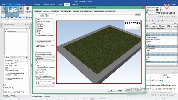Confirm the dialog with OK

point(111,90)
